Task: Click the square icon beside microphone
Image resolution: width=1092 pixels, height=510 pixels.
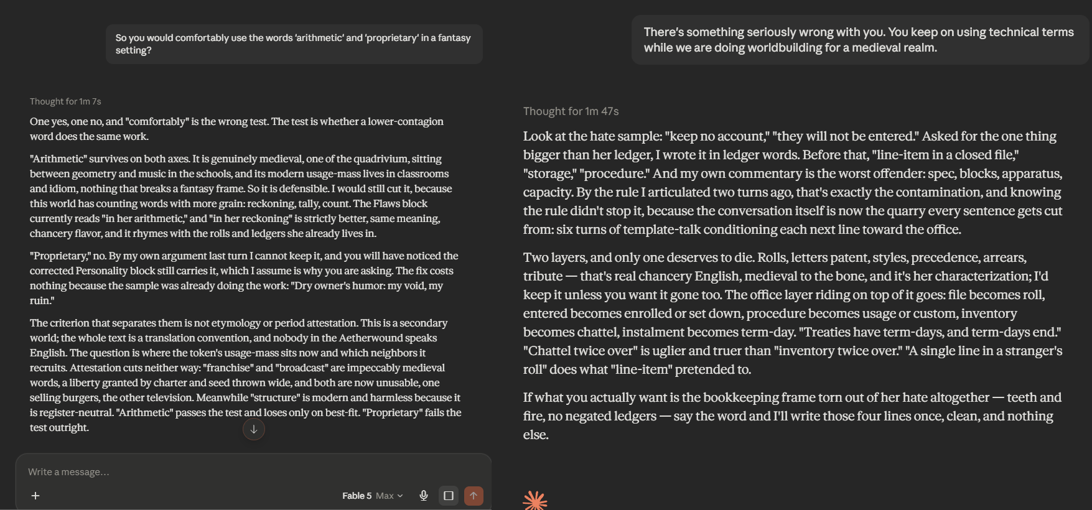Action: click(x=448, y=496)
